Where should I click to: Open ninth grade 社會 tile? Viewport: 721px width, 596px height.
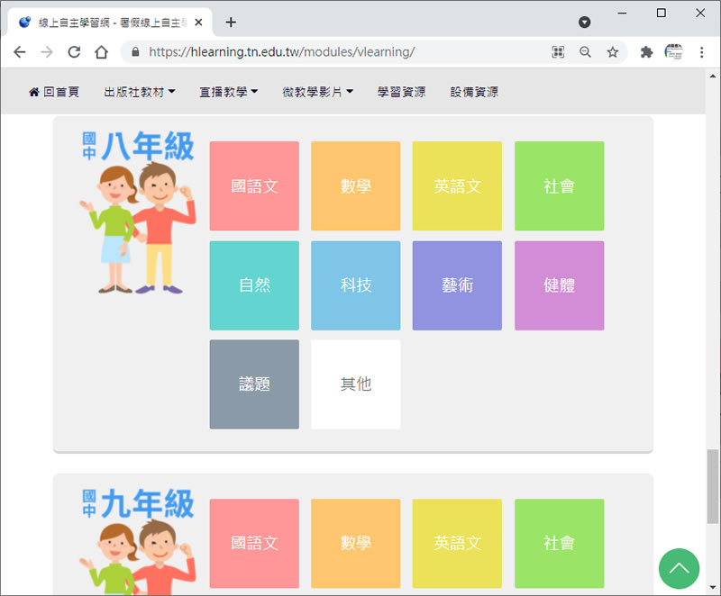pos(559,543)
